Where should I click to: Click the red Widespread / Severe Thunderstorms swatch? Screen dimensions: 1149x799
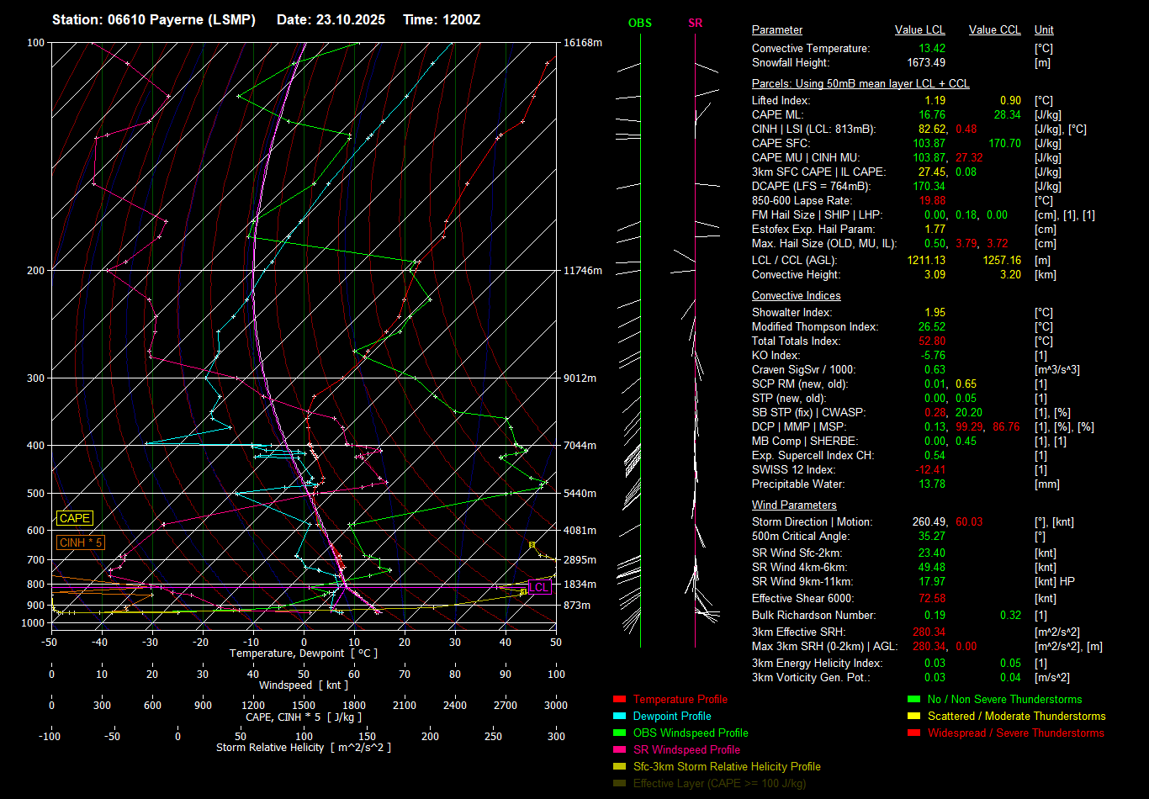(913, 733)
